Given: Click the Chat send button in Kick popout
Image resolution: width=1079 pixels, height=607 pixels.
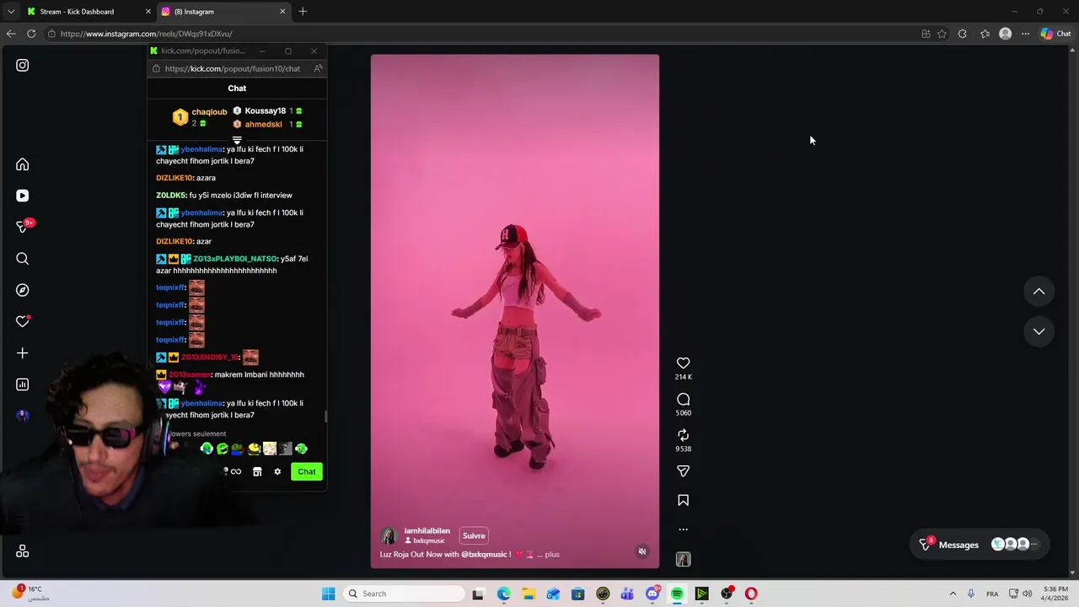Looking at the screenshot, I should pyautogui.click(x=307, y=471).
